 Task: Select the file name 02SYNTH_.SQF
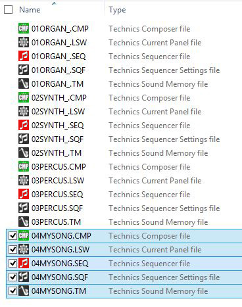coord(57,139)
